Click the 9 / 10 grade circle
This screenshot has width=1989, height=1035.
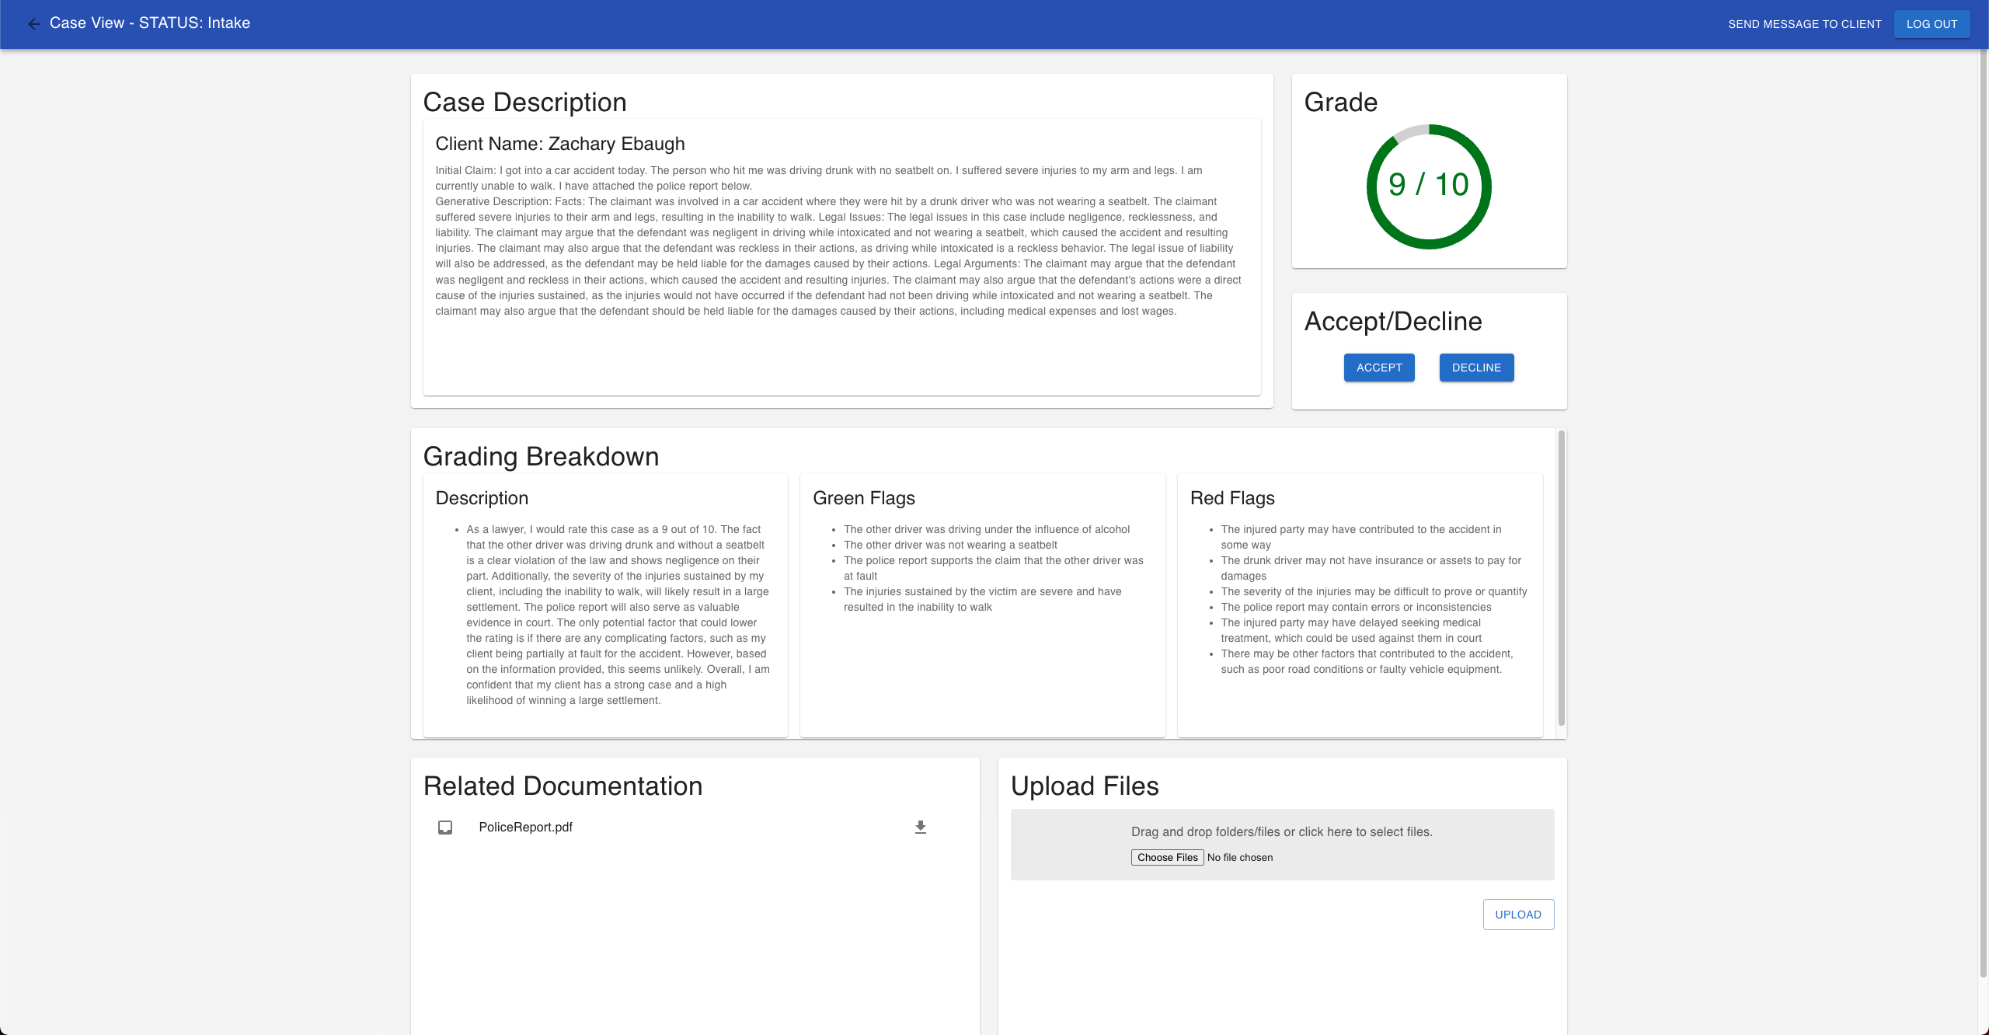1428,186
